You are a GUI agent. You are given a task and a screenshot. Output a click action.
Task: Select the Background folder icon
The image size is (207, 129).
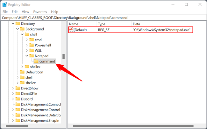point(22,29)
